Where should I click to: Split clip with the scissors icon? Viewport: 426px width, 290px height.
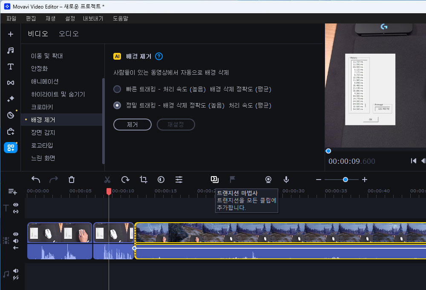[x=107, y=180]
